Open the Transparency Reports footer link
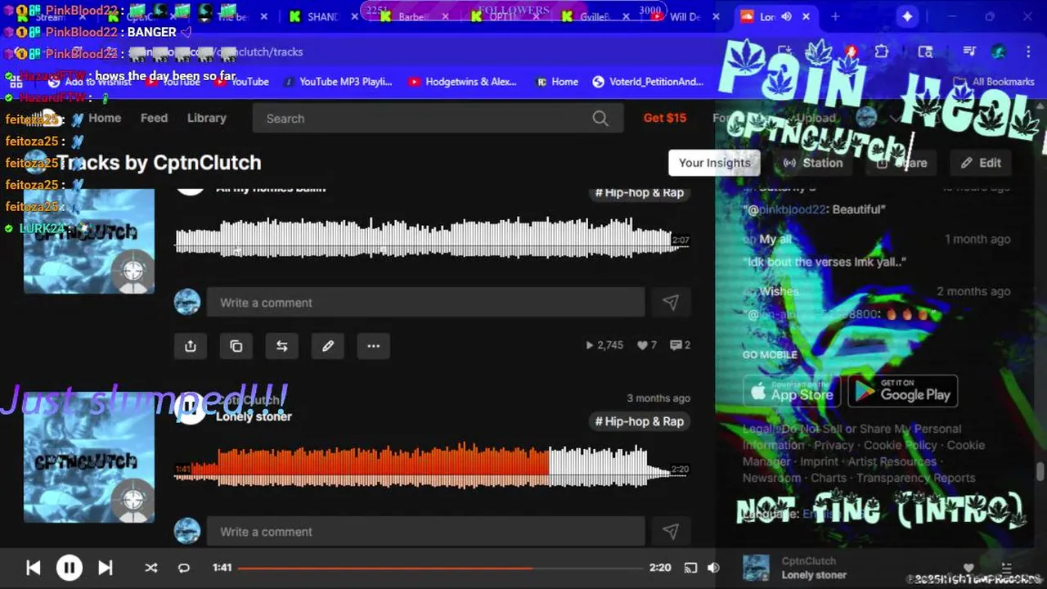The width and height of the screenshot is (1047, 589). 916,478
